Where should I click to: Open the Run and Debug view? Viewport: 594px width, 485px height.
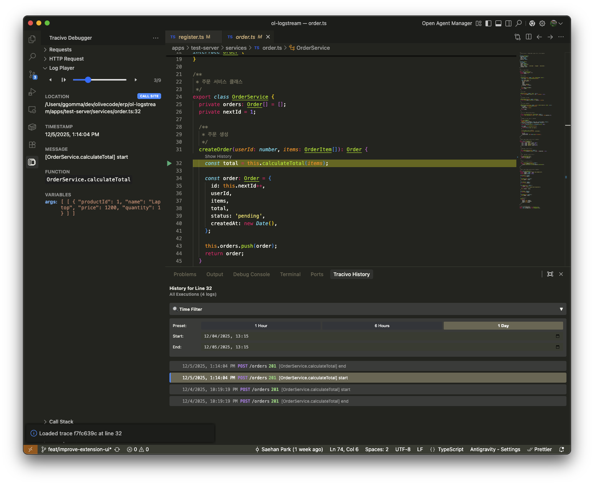[x=32, y=92]
